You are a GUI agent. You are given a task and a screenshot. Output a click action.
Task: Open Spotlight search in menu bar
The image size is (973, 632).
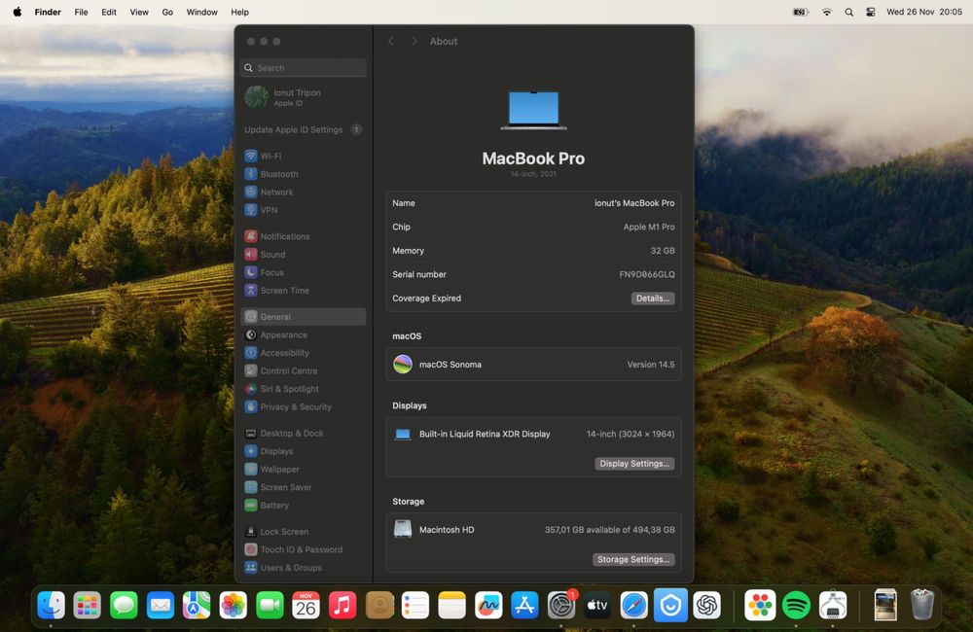point(848,12)
